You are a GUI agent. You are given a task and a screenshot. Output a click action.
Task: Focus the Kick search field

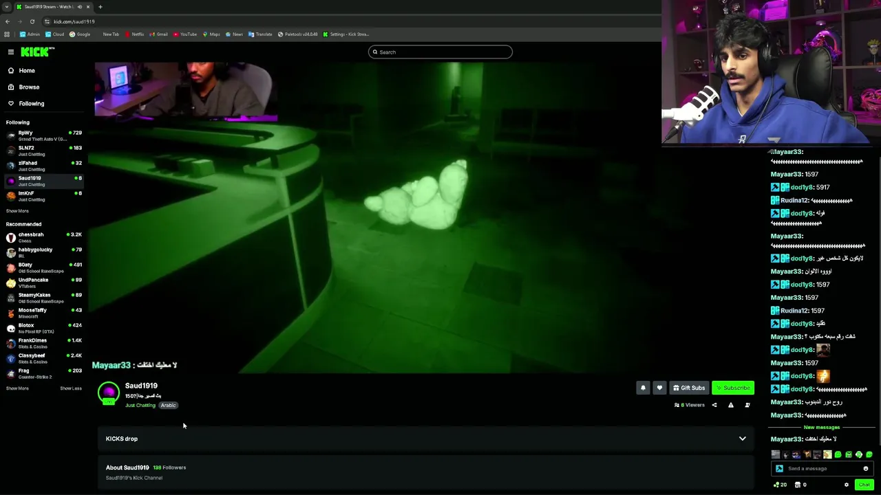click(440, 52)
